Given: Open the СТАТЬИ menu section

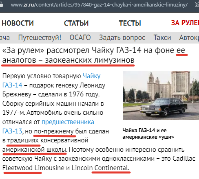Looking at the screenshot, I should [76, 23].
